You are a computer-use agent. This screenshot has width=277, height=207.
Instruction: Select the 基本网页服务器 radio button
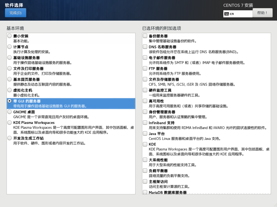10,79
